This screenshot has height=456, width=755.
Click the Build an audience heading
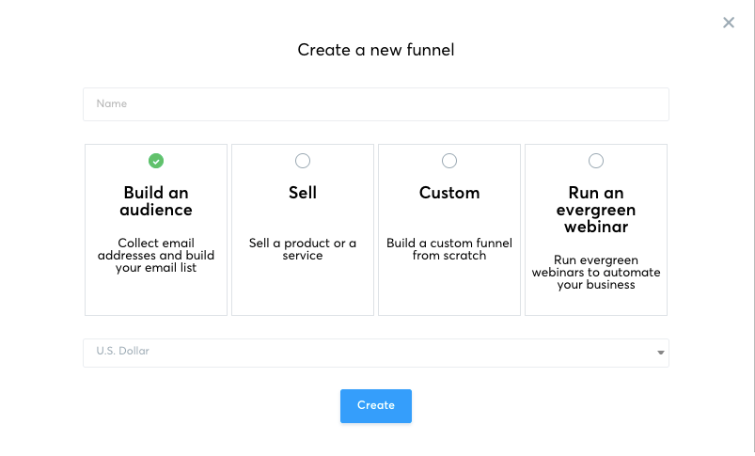tap(156, 201)
